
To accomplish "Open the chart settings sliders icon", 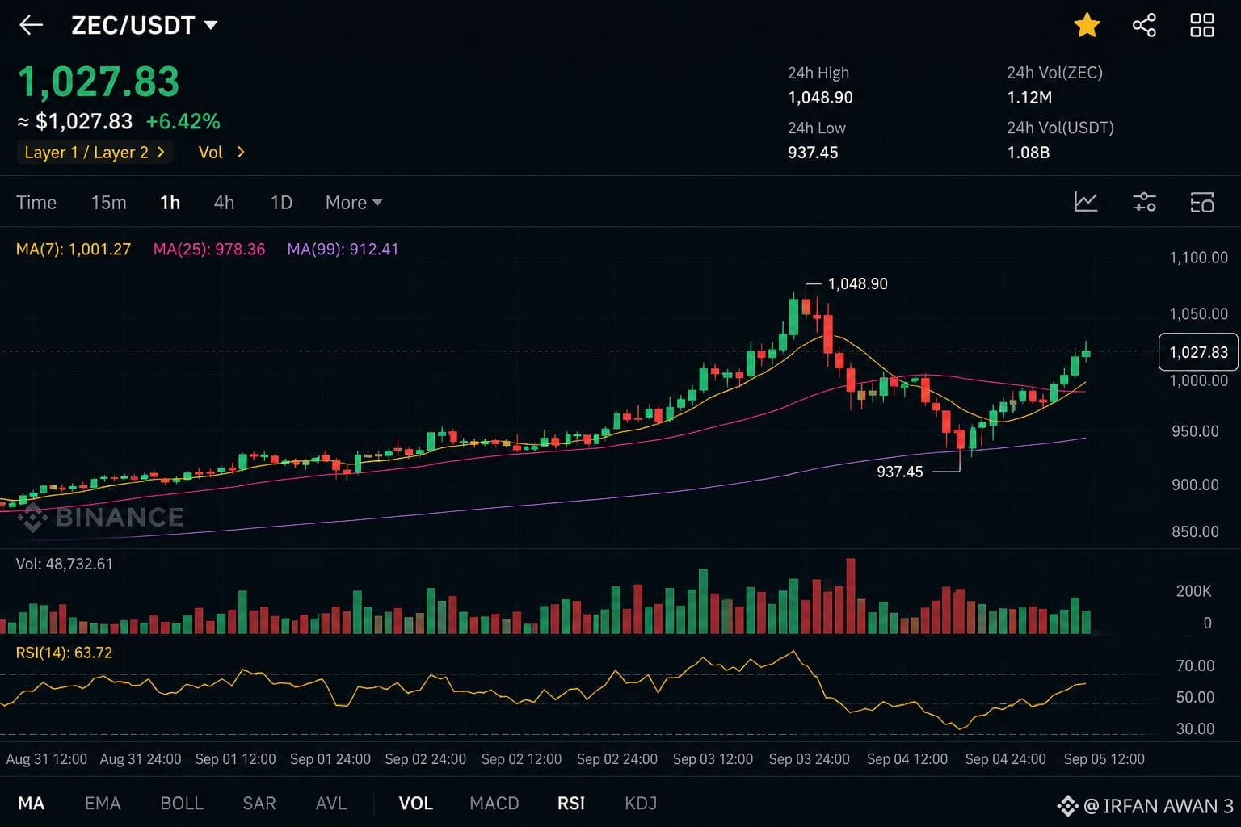I will pyautogui.click(x=1144, y=202).
